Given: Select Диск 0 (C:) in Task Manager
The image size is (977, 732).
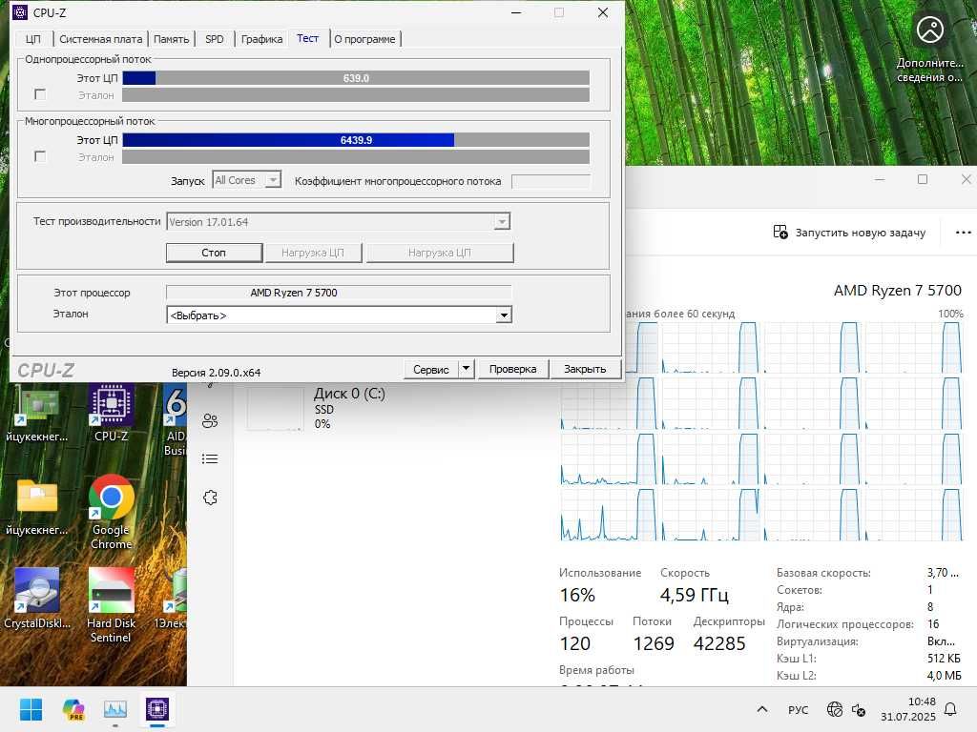Looking at the screenshot, I should 318,408.
